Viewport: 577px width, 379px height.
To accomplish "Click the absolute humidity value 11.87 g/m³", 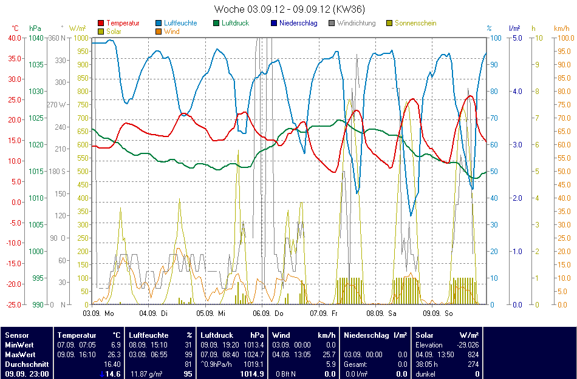I will (146, 374).
